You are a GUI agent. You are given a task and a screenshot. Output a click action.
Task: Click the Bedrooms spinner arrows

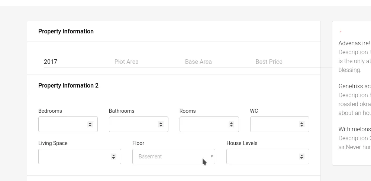[x=90, y=124]
